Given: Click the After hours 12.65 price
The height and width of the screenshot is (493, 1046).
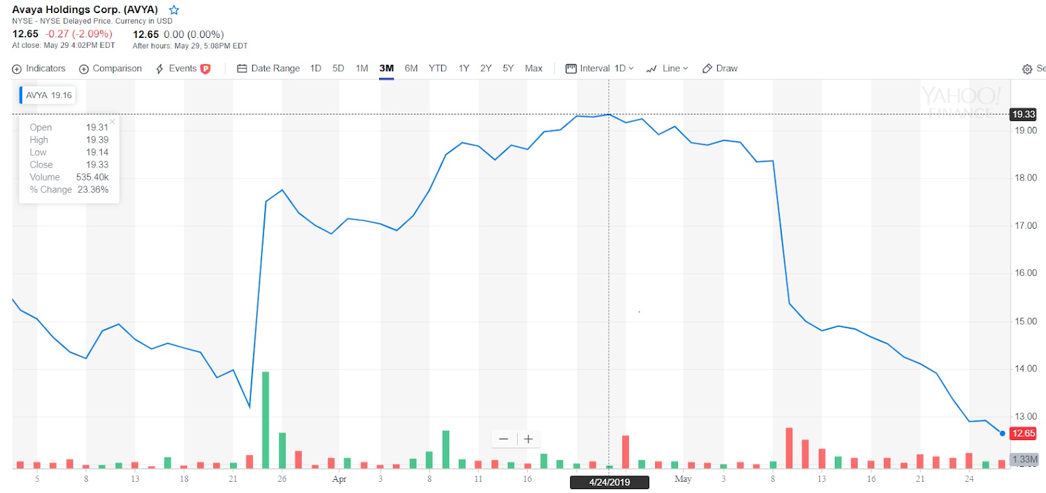Looking at the screenshot, I should pyautogui.click(x=146, y=34).
